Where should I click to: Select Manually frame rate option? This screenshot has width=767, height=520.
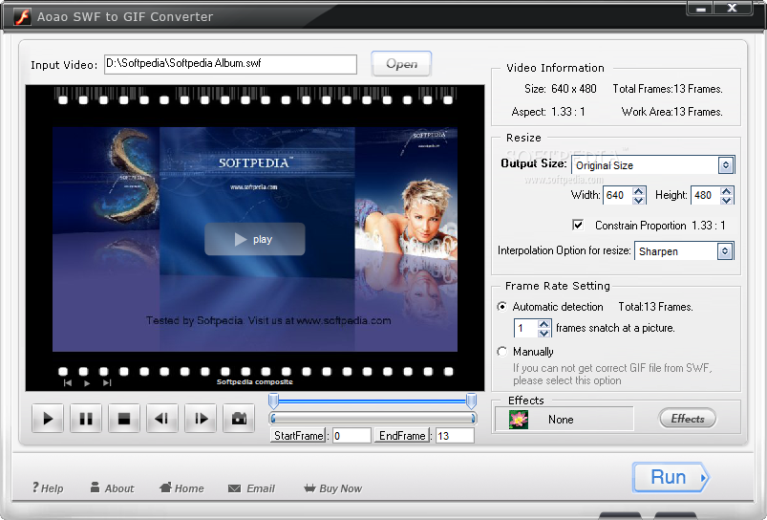501,352
